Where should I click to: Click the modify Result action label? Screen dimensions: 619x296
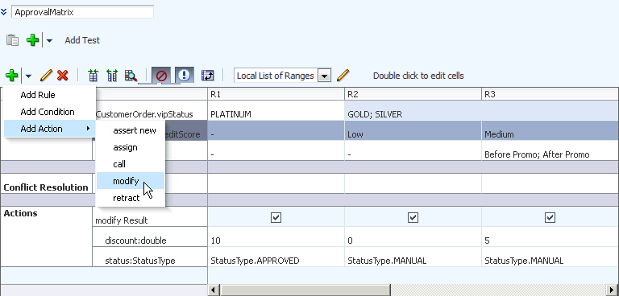tap(122, 220)
